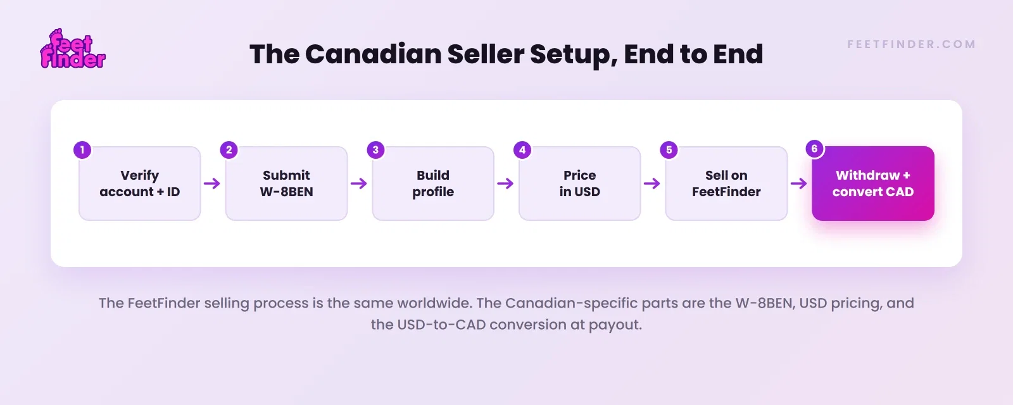Click arrow pointing to Withdraw + convert CAD

(799, 184)
